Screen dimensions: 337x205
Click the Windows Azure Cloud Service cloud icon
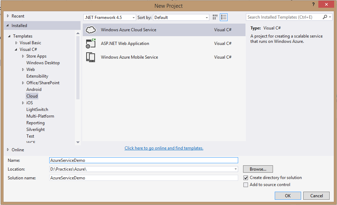click(91, 30)
